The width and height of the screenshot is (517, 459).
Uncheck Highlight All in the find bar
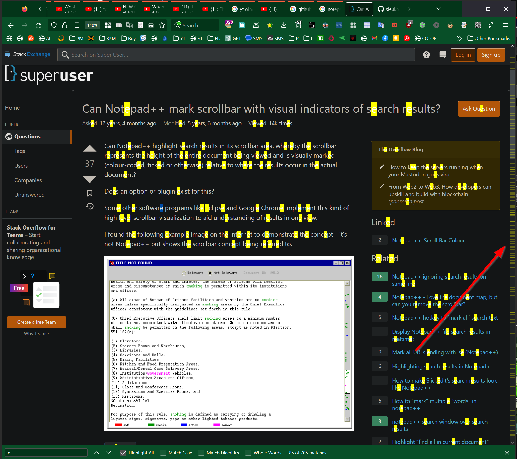pos(123,453)
